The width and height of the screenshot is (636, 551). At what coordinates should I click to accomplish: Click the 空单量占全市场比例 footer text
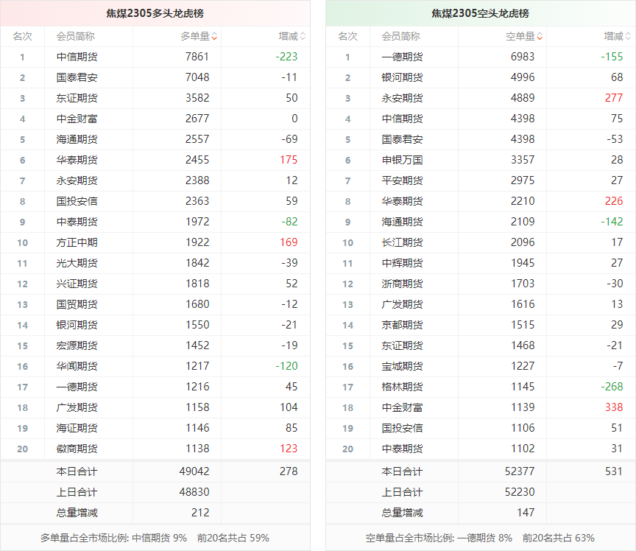point(480,538)
